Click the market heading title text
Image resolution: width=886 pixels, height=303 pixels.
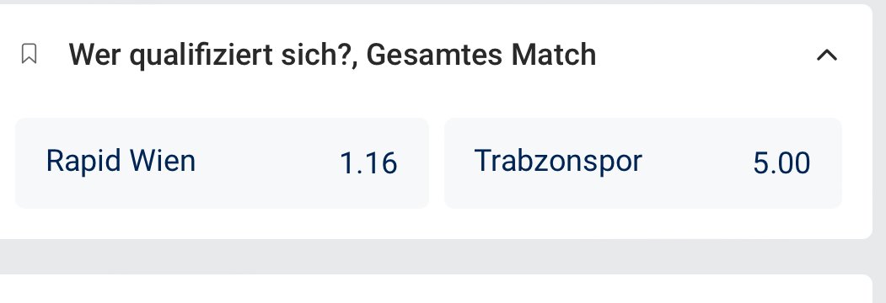(332, 56)
